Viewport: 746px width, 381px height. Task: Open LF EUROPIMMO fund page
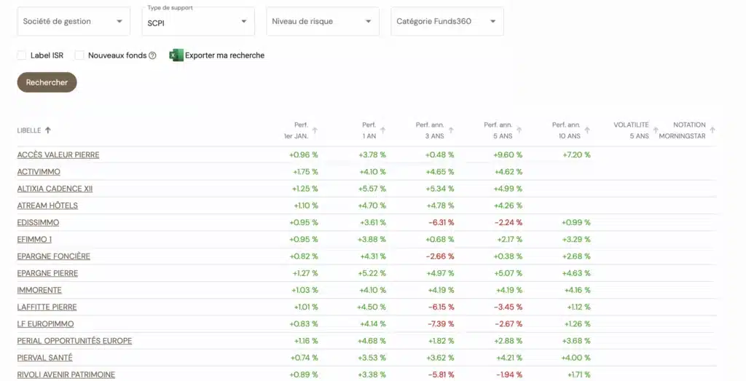point(45,324)
